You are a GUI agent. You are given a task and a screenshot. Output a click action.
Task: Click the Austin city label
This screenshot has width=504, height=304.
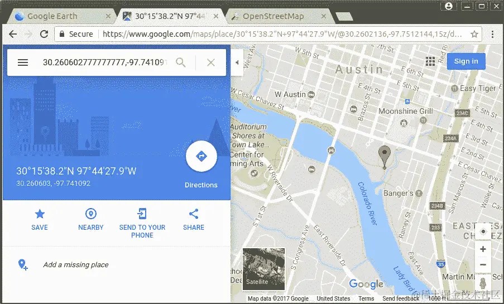pos(359,69)
